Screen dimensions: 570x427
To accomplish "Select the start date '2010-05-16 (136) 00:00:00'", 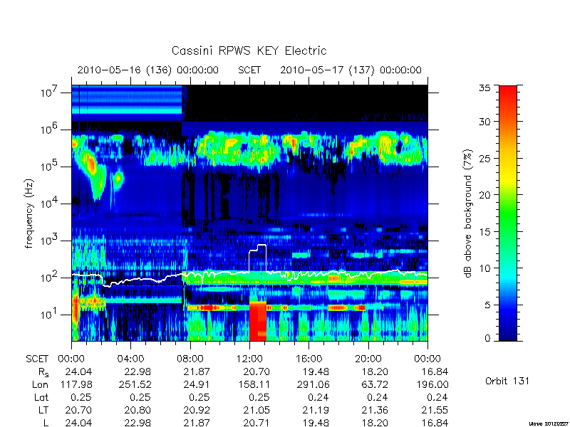I will [148, 70].
